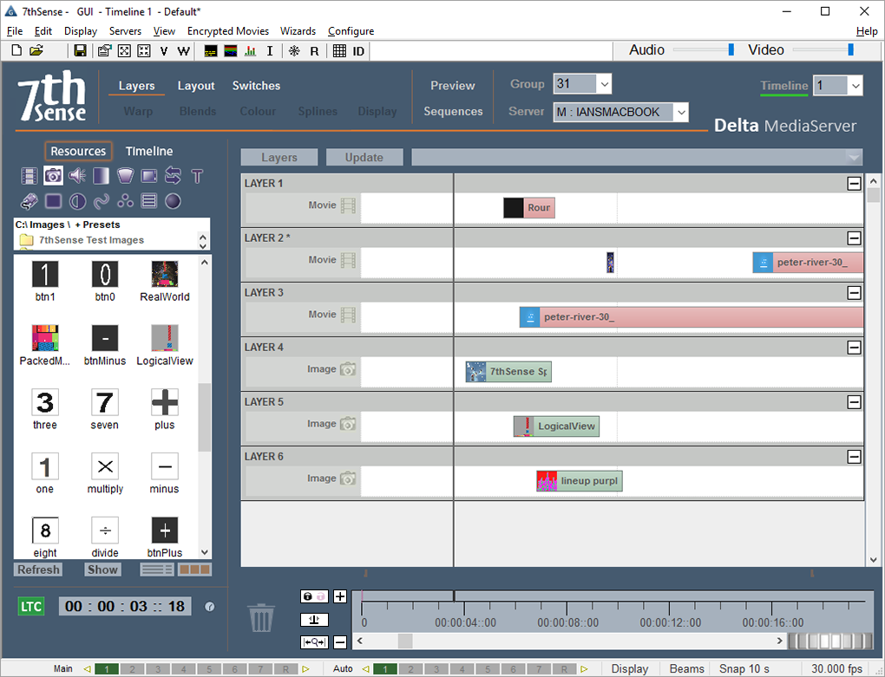Open the Server selection dropdown
The image size is (885, 677).
682,112
